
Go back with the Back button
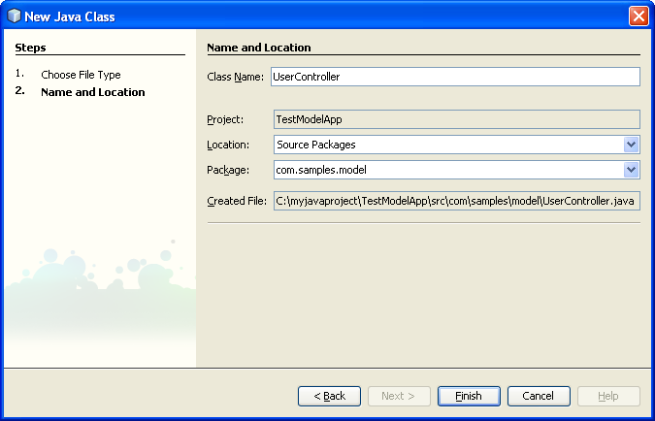[329, 396]
